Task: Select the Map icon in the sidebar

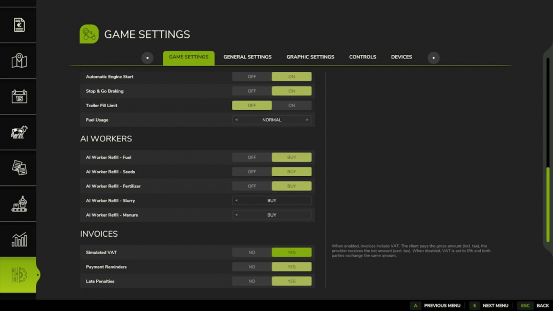Action: (x=18, y=60)
